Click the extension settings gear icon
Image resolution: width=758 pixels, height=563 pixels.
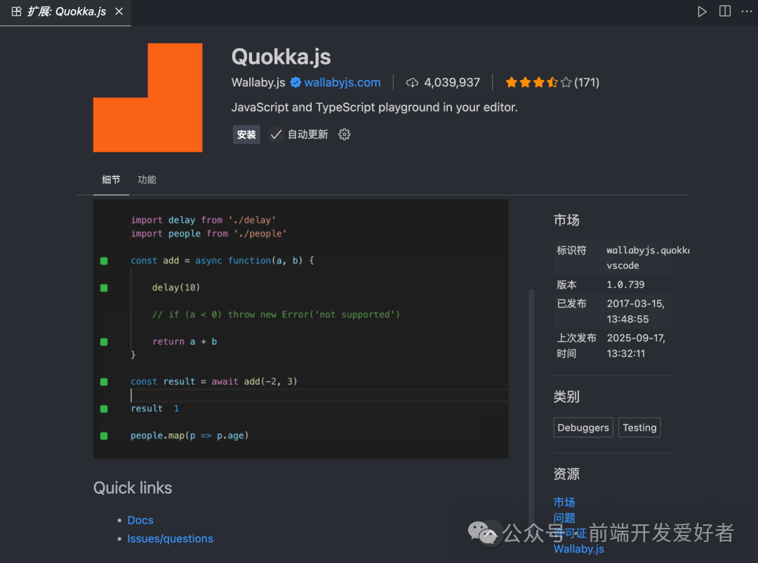(344, 134)
